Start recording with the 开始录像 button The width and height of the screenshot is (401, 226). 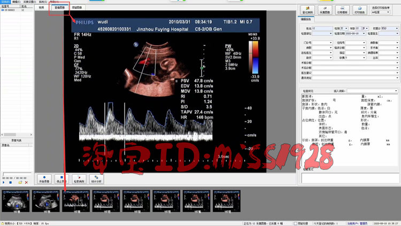coord(44,179)
